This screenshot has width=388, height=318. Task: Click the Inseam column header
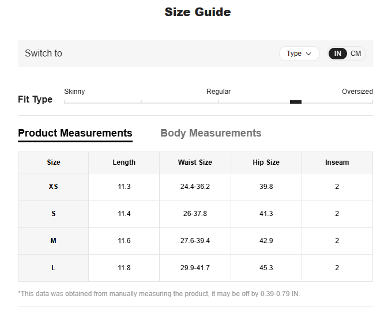[337, 162]
